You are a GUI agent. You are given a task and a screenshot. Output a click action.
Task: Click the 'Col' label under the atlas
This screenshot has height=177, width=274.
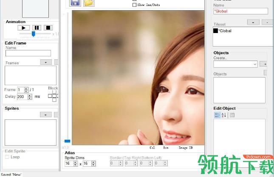152,148
